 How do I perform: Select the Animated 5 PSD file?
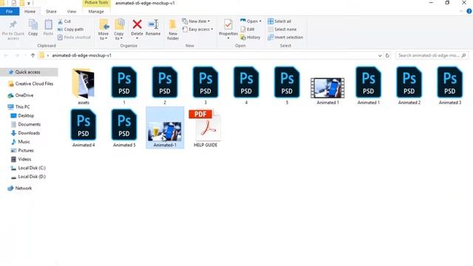(x=124, y=129)
